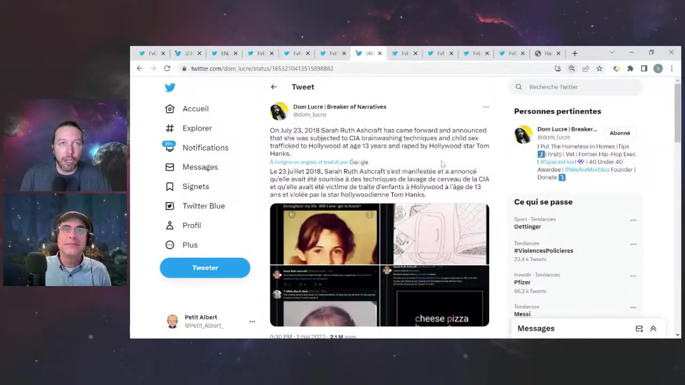Open the #ViolencesPolicieres trend
685x385 pixels.
click(544, 251)
